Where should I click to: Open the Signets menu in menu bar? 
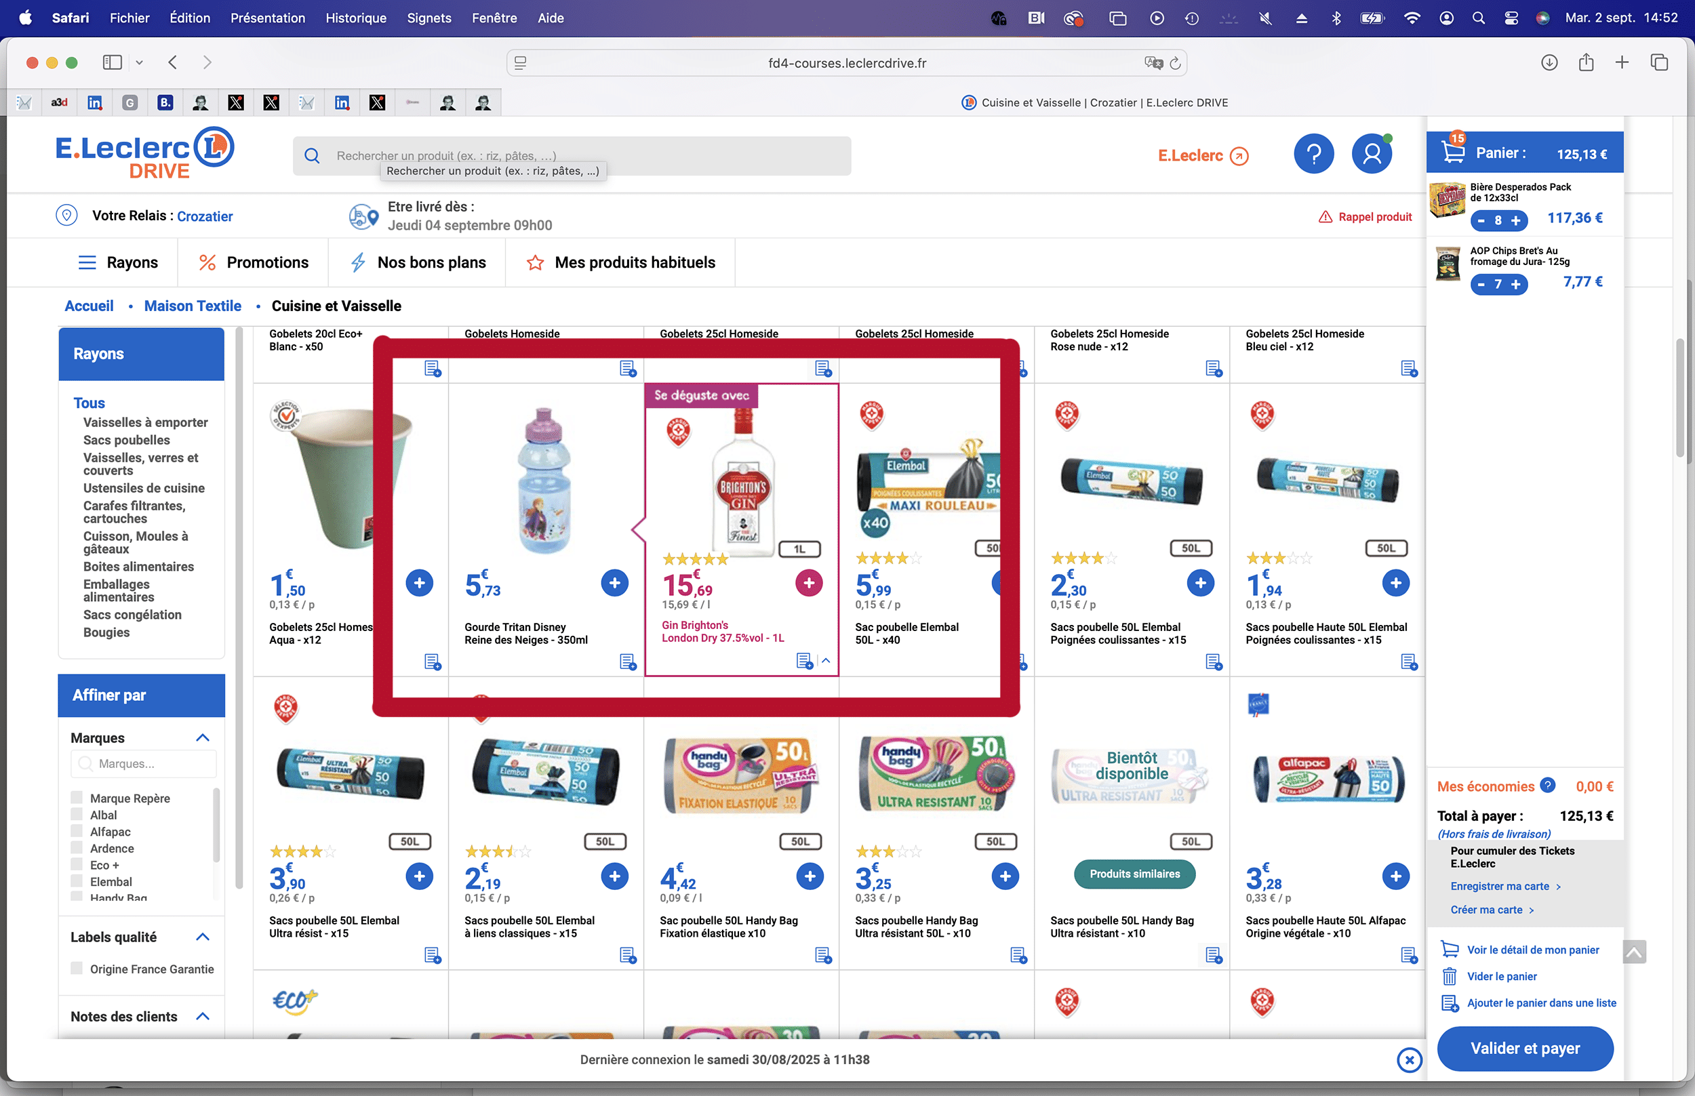pyautogui.click(x=429, y=18)
